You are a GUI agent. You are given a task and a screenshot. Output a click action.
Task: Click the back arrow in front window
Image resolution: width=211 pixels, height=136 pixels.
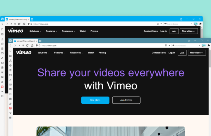click(x=11, y=45)
